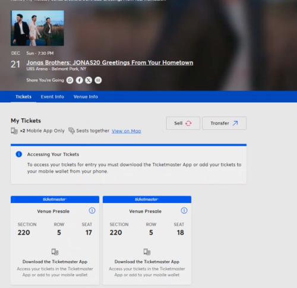Image resolution: width=297 pixels, height=288 pixels.
Task: Click 'UBS Arena - Belmont Park, NY' text
Action: coord(56,69)
